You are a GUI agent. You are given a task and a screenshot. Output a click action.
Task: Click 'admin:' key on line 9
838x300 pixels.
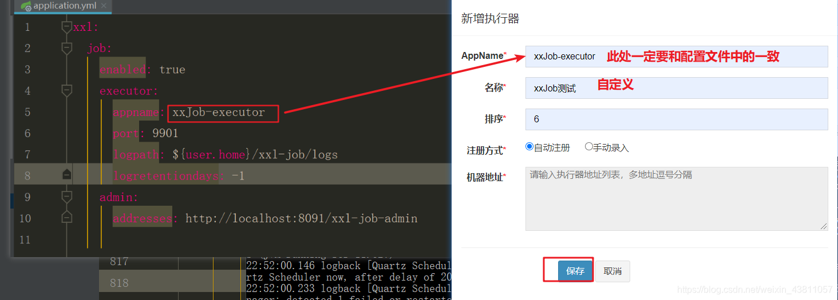119,198
